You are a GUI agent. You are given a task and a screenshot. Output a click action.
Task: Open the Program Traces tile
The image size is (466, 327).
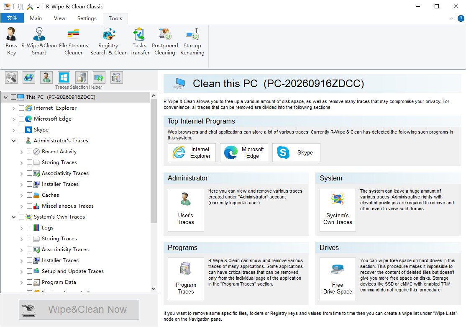[186, 279]
